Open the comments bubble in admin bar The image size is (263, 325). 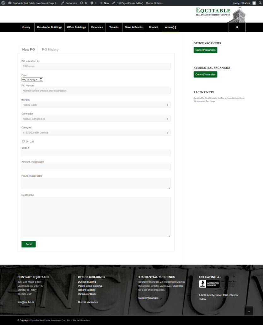[x=93, y=3]
